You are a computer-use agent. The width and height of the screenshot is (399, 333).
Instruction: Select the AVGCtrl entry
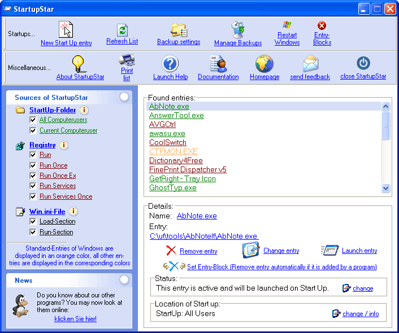[162, 124]
